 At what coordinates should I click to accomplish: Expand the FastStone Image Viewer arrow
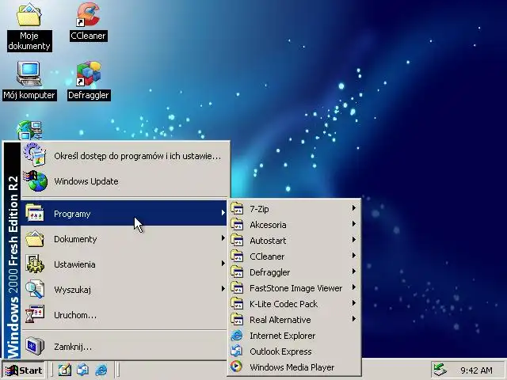[x=354, y=287]
